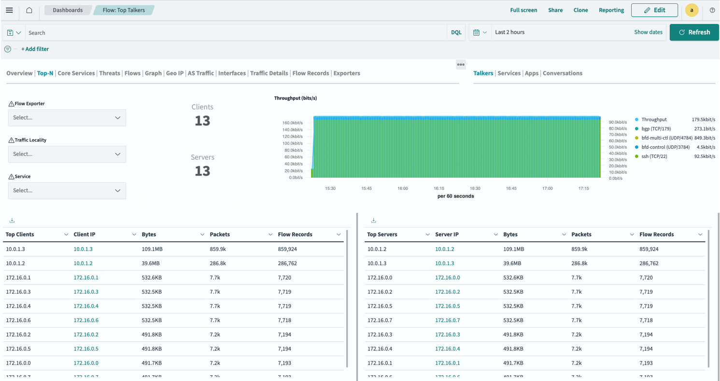
Task: Open the Apps sub-view
Action: (532, 73)
